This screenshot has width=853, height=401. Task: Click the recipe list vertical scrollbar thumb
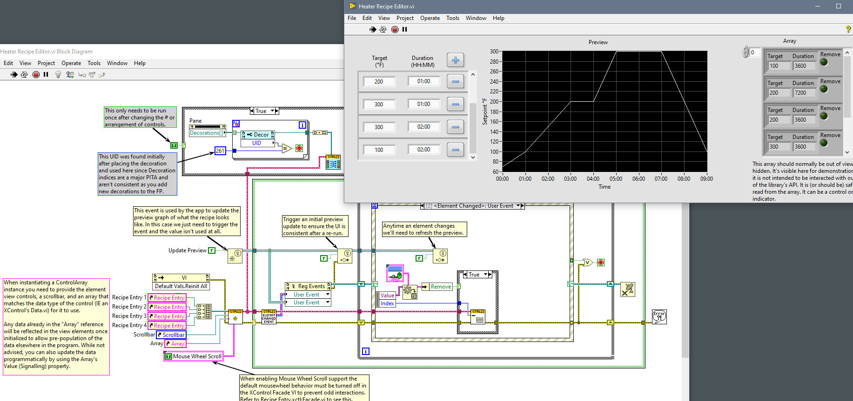tap(473, 128)
